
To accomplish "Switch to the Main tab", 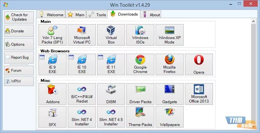I will pos(76,14).
